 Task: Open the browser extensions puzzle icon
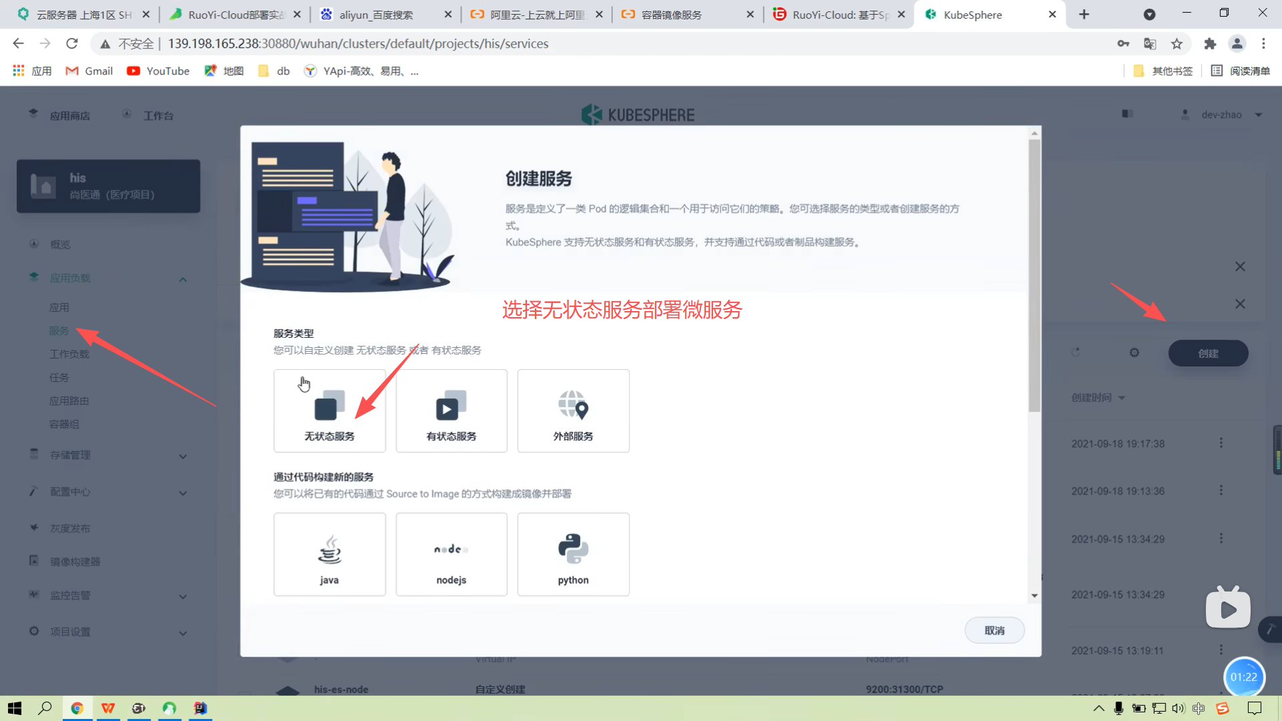point(1210,43)
